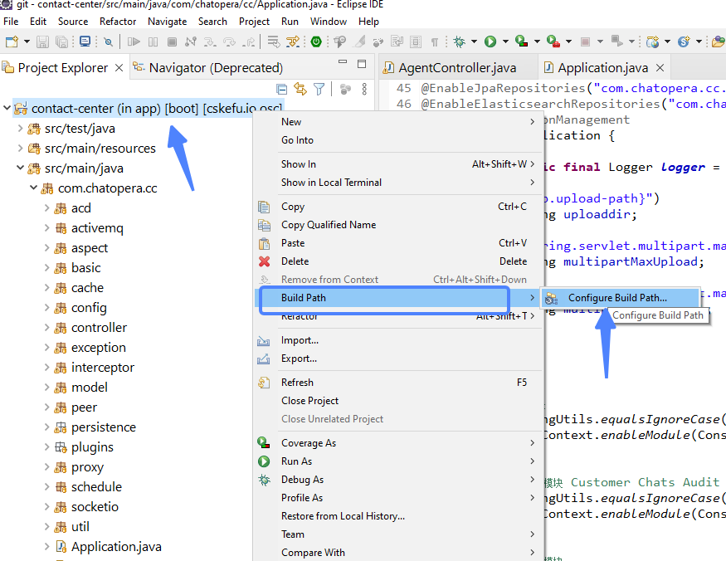This screenshot has width=726, height=561.
Task: Expand the src/test/java folder
Action: (x=20, y=128)
